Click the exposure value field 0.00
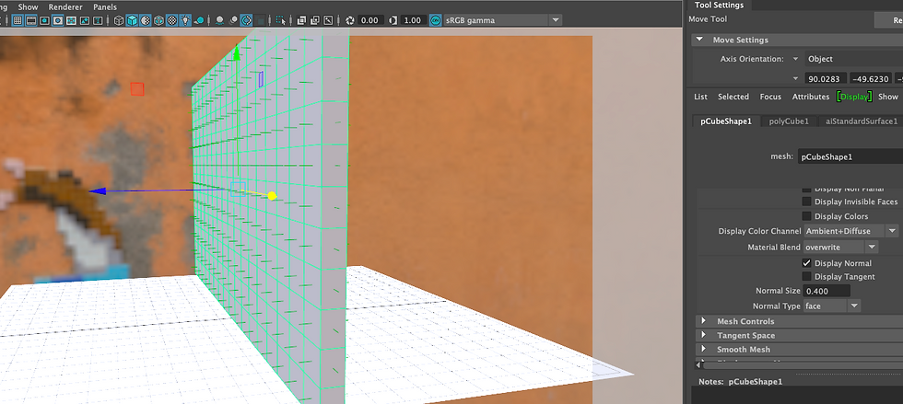Screen dimensions: 903x404 coord(369,20)
